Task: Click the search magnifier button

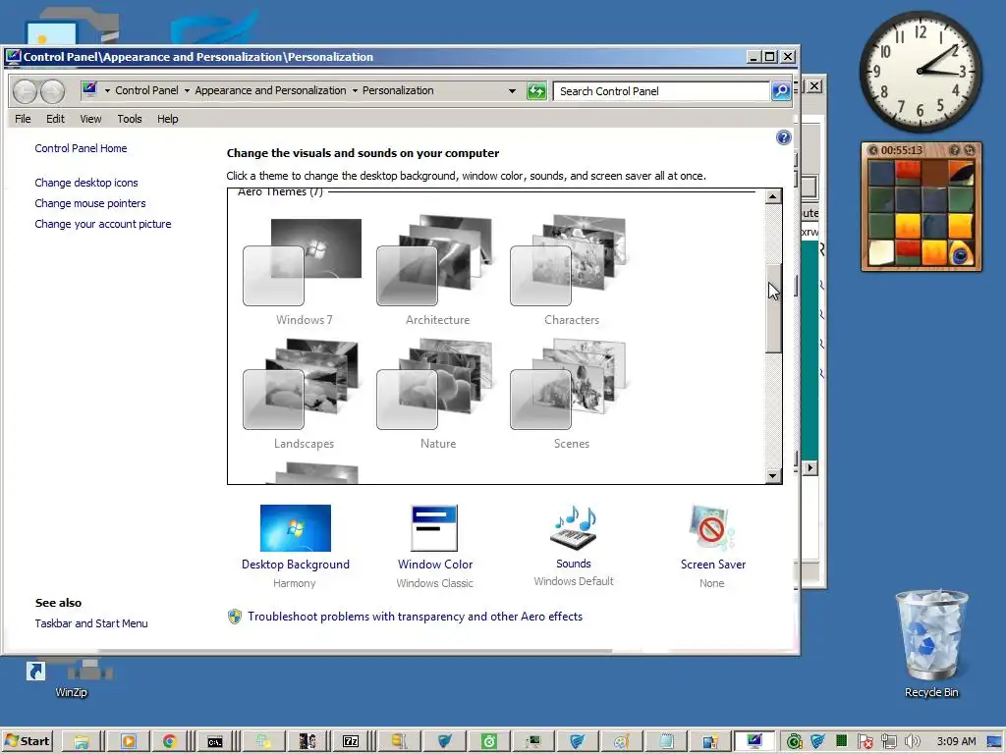Action: tap(781, 91)
